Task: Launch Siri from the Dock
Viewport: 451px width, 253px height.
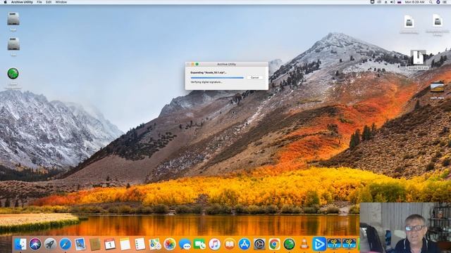Action: pyautogui.click(x=35, y=244)
